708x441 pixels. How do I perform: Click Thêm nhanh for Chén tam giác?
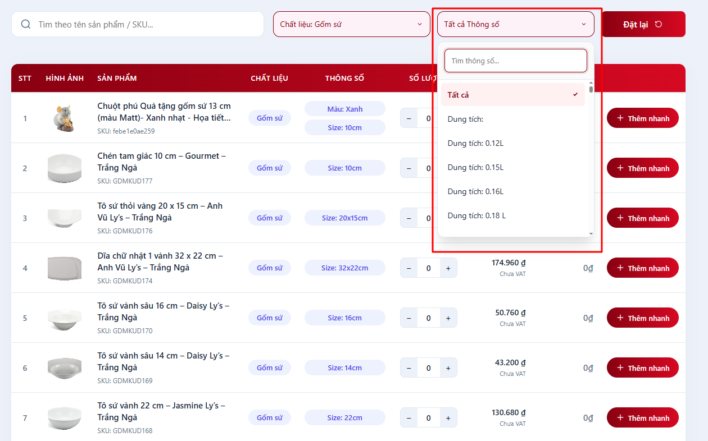coord(642,168)
